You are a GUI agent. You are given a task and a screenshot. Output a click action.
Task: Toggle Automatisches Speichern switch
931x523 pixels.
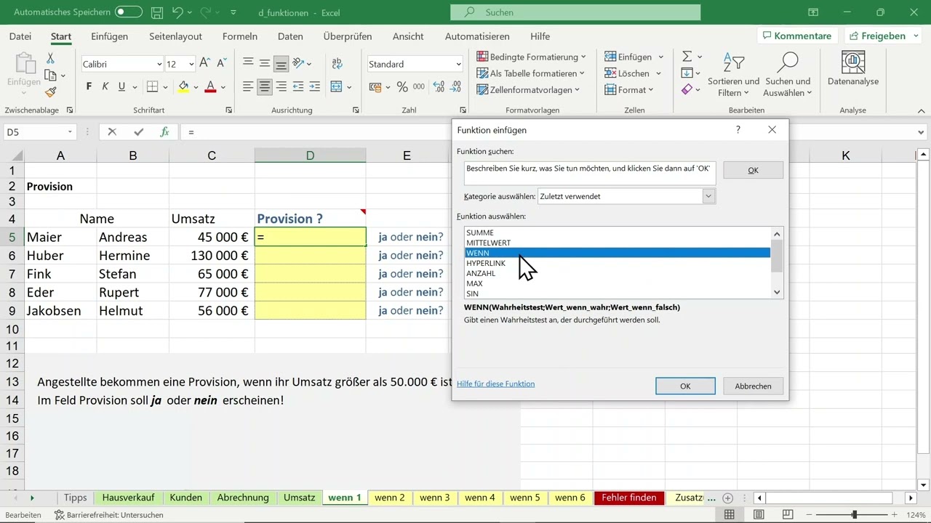coord(129,12)
